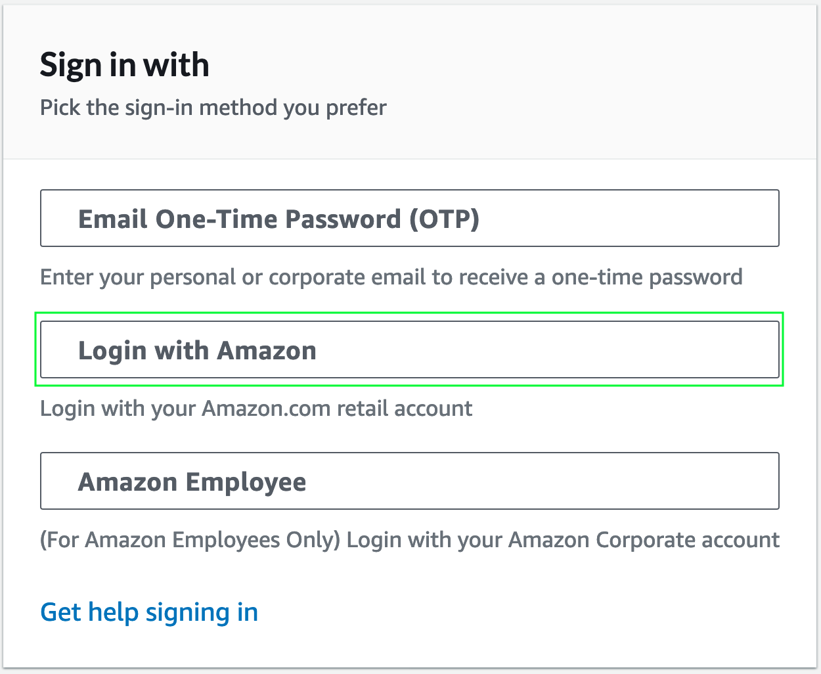Click "Login with your Amazon.com retail account" caption
This screenshot has height=674, width=821.
(256, 409)
